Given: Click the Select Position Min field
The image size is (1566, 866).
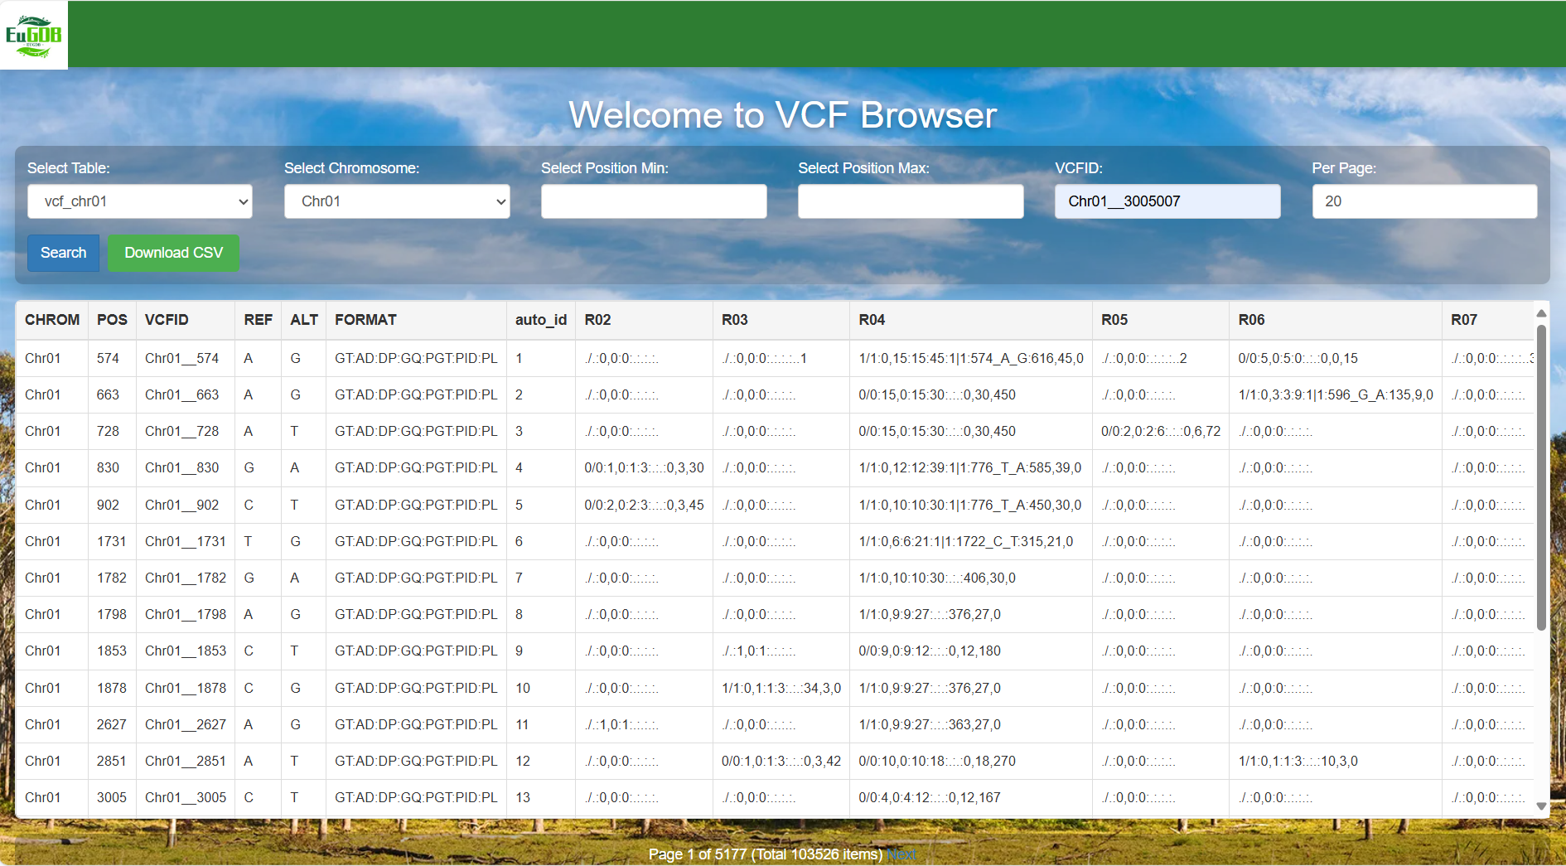Looking at the screenshot, I should coord(653,201).
